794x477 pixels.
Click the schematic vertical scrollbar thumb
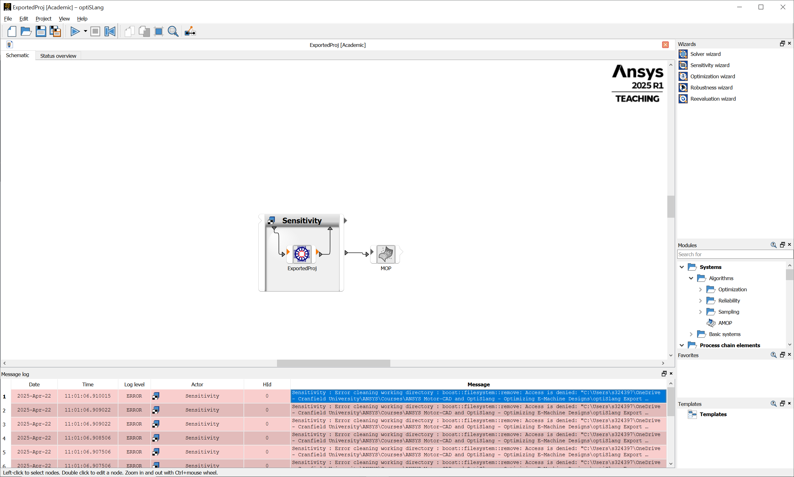click(671, 207)
